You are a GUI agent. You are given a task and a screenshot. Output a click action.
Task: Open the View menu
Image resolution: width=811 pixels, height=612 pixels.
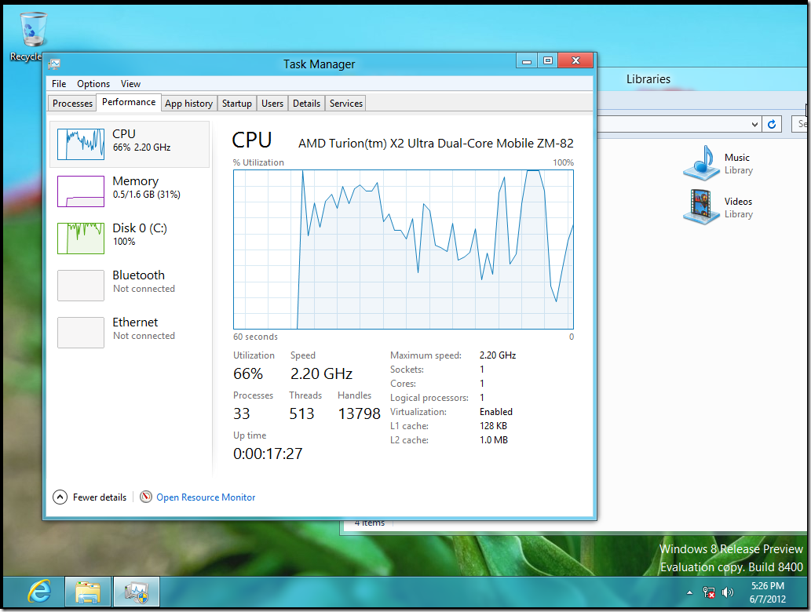(130, 84)
